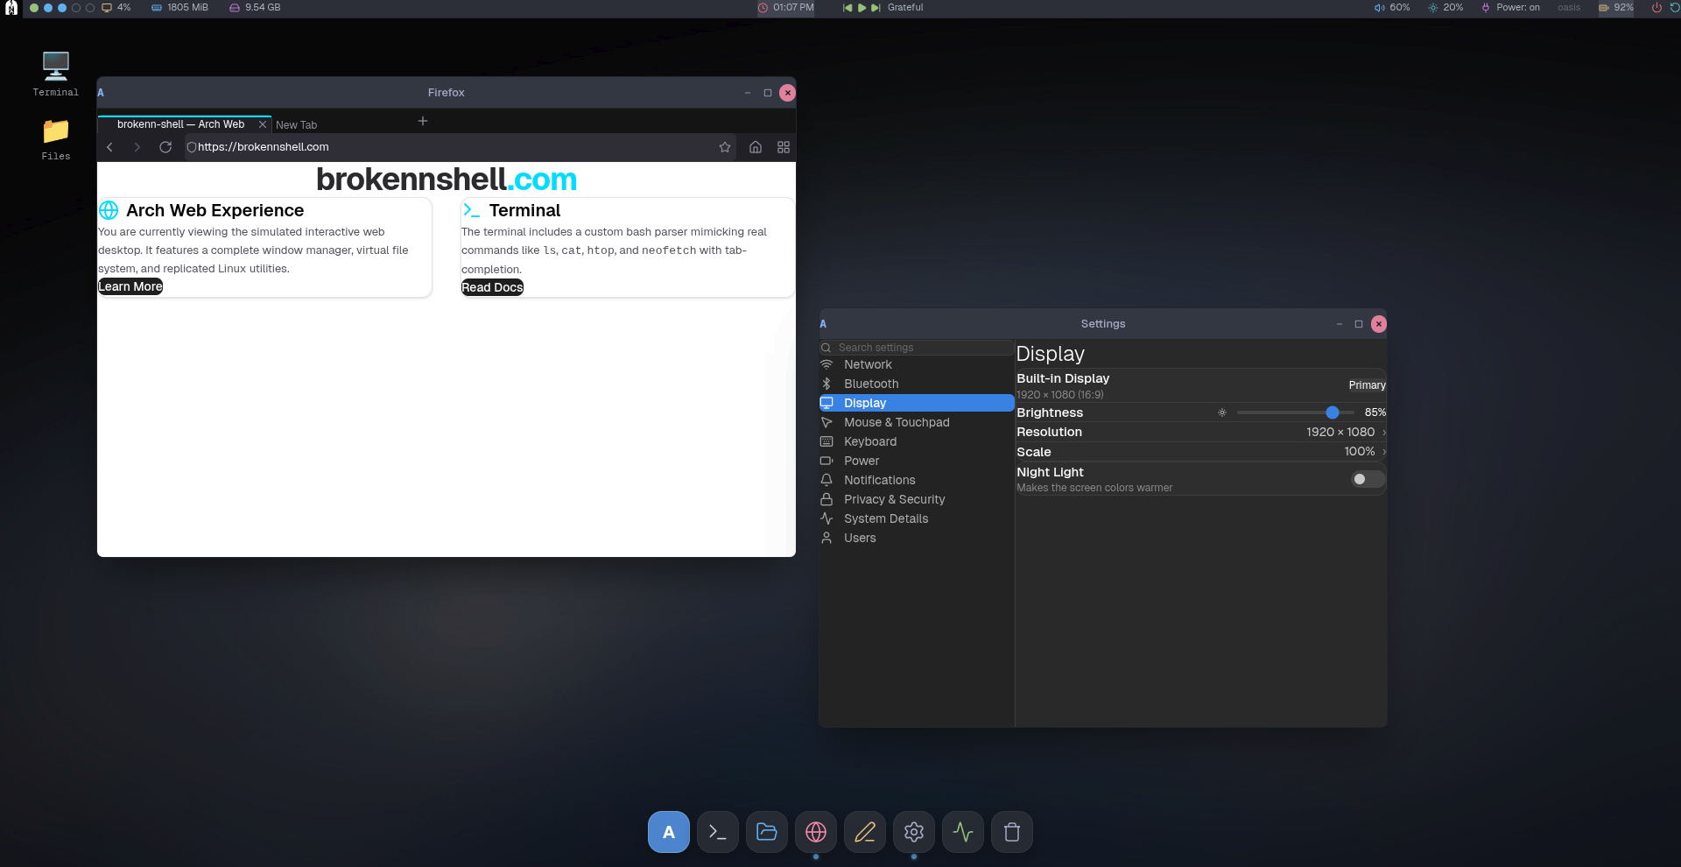Click the Read Docs button
The width and height of the screenshot is (1681, 867).
tap(492, 287)
